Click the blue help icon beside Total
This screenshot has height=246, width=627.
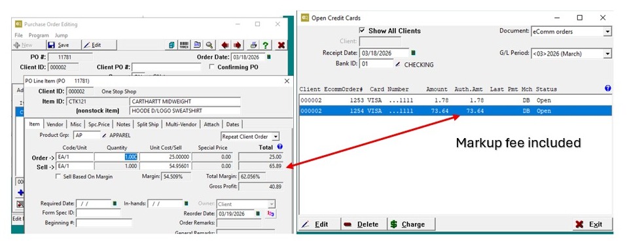279,147
